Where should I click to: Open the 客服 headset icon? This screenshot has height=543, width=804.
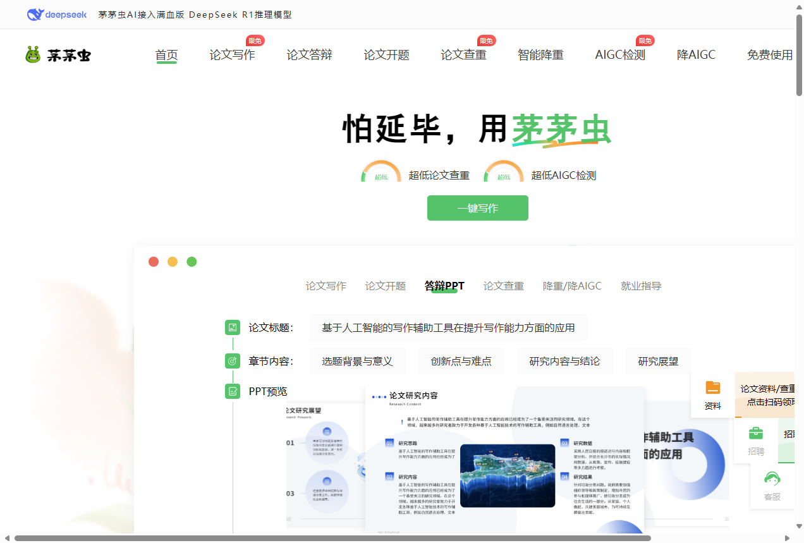click(x=772, y=479)
